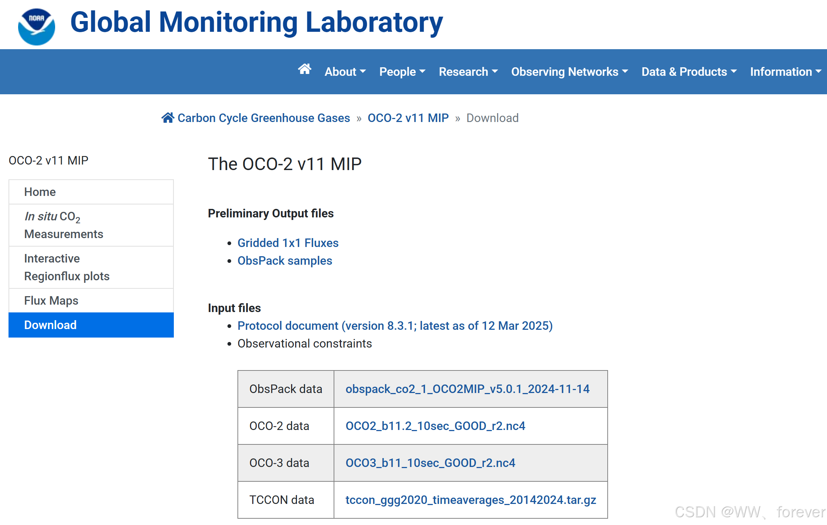Open the People dropdown menu

[402, 72]
